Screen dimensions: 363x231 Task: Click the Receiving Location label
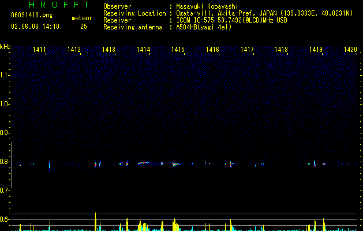point(134,13)
